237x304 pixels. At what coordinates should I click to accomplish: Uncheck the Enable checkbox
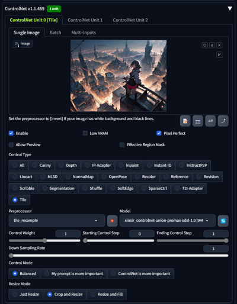tap(11, 133)
